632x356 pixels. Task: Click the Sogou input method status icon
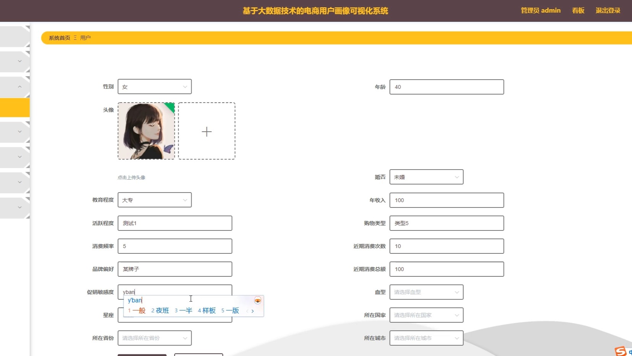pos(620,350)
